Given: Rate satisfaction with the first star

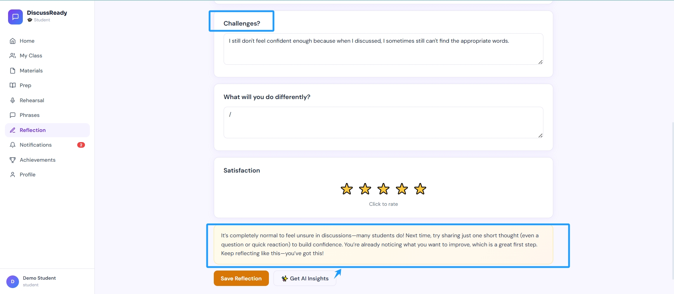Looking at the screenshot, I should tap(347, 189).
